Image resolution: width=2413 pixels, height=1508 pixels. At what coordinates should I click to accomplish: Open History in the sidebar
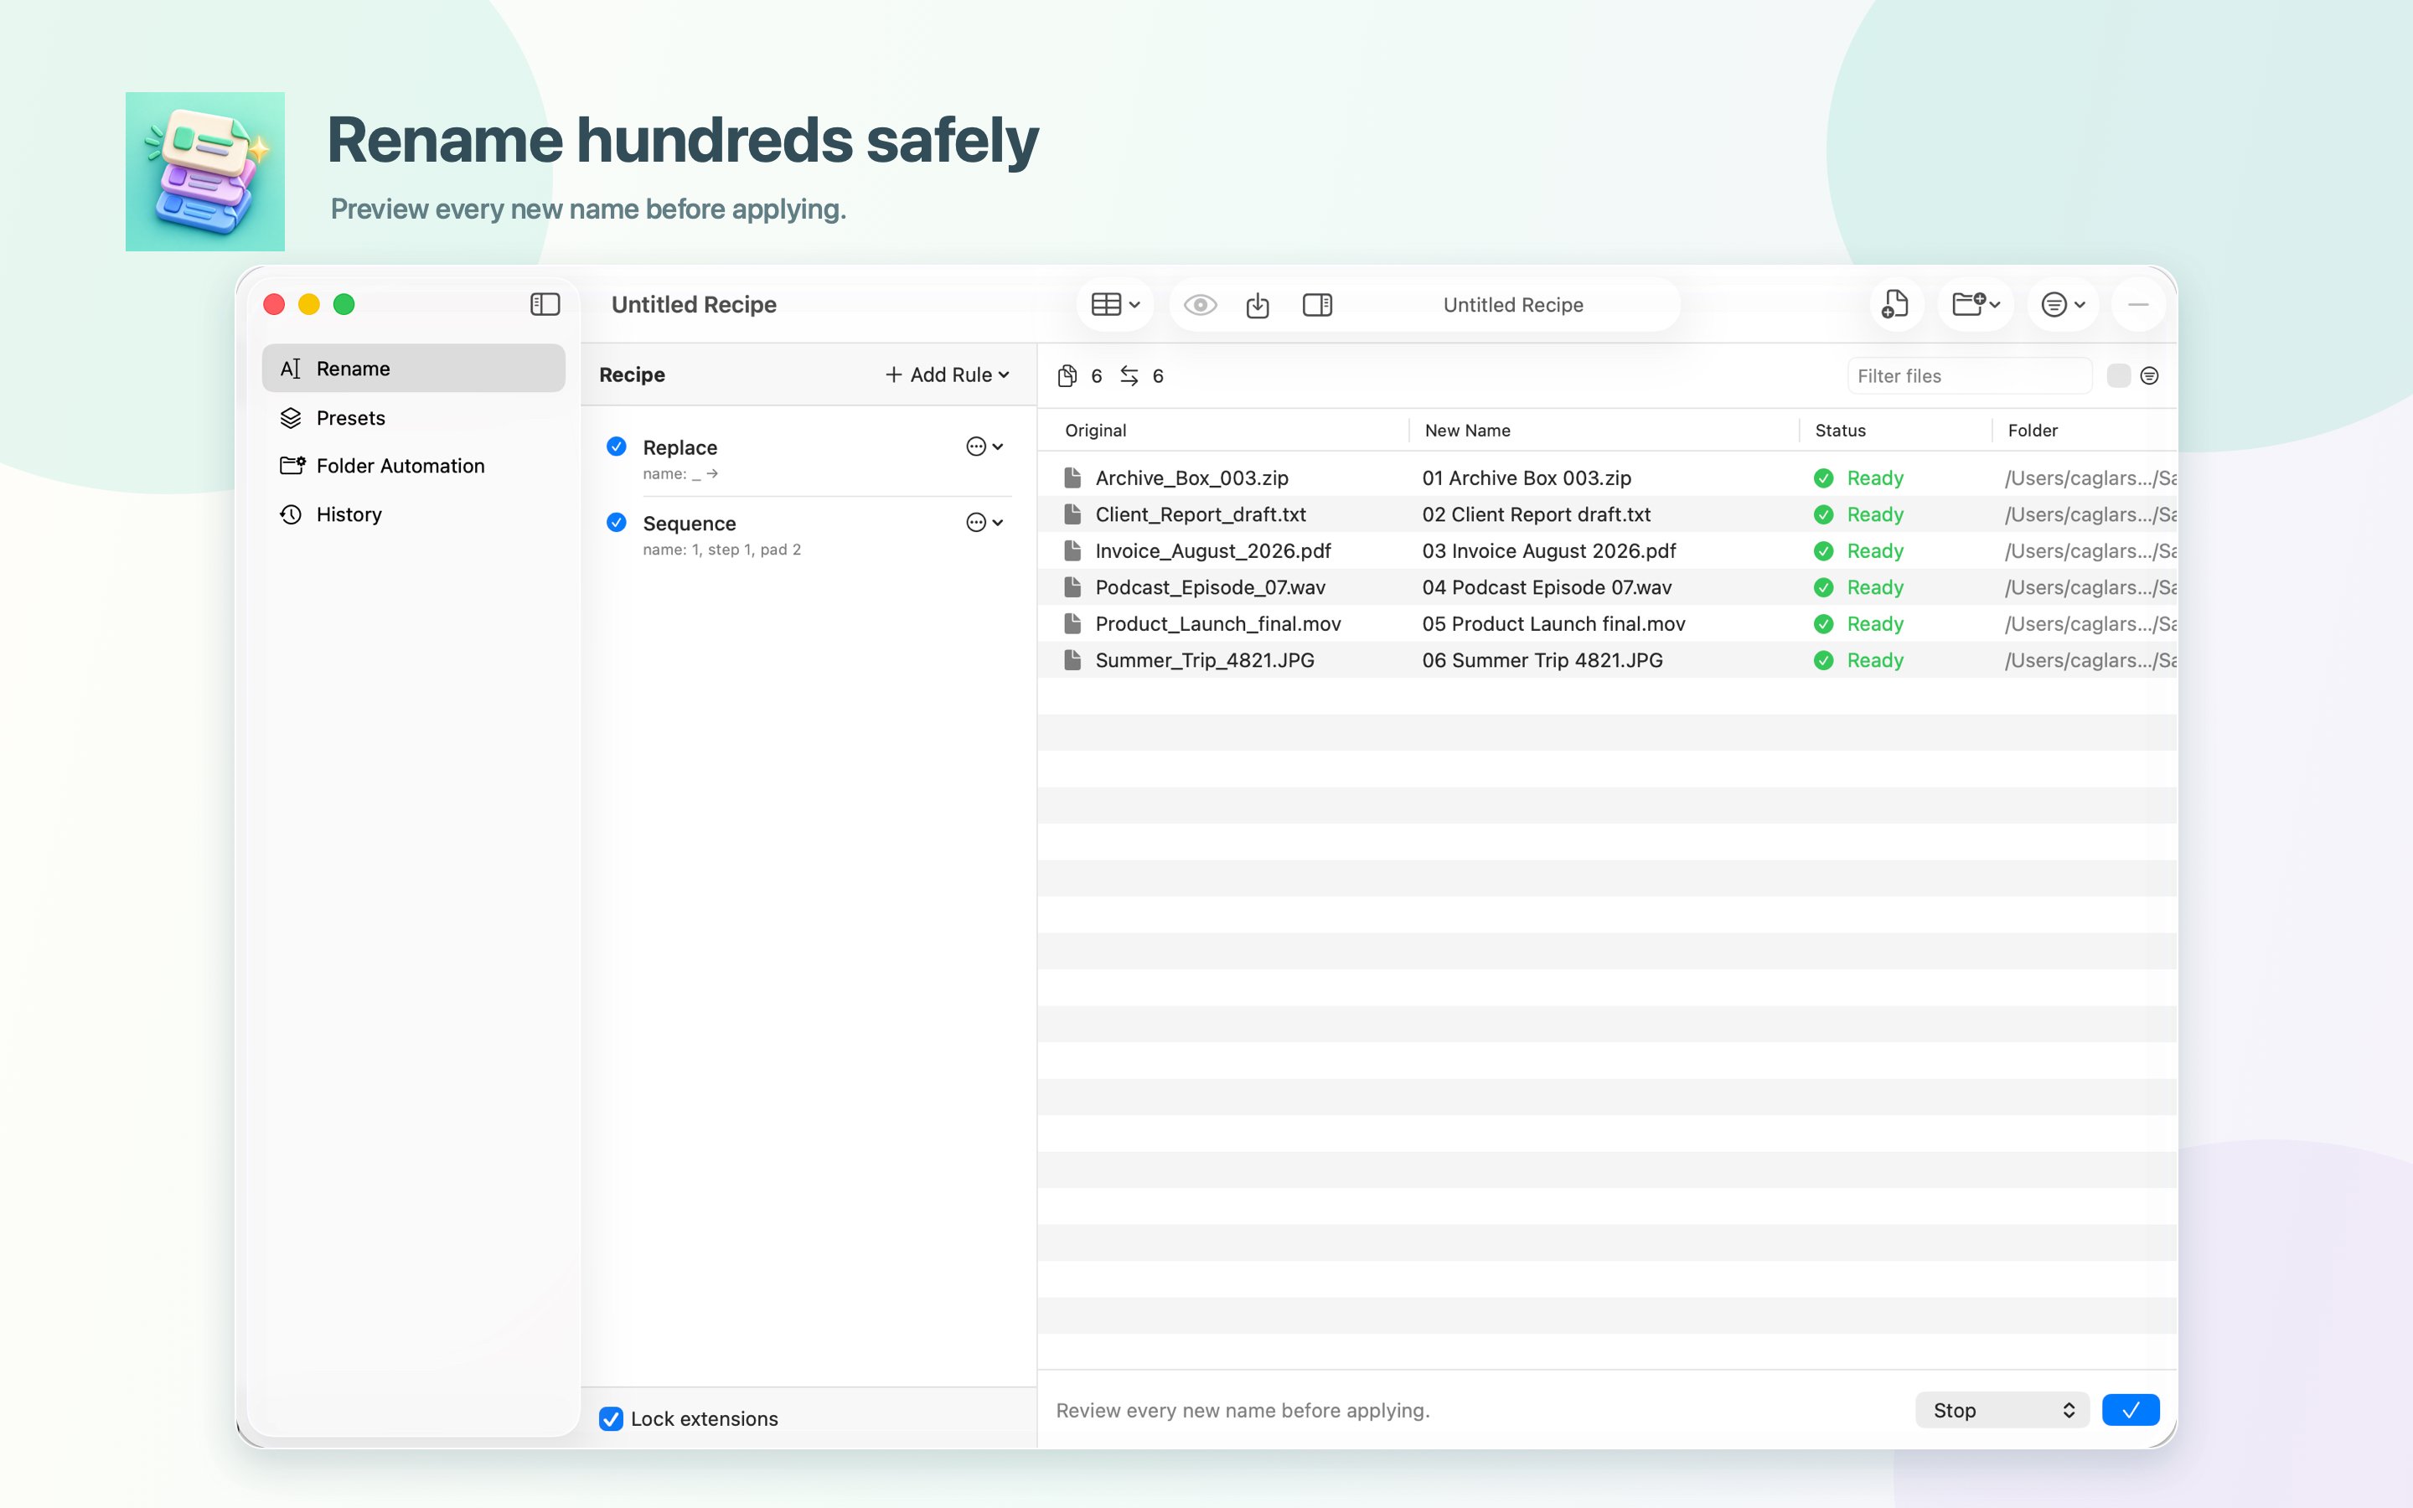pyautogui.click(x=413, y=514)
